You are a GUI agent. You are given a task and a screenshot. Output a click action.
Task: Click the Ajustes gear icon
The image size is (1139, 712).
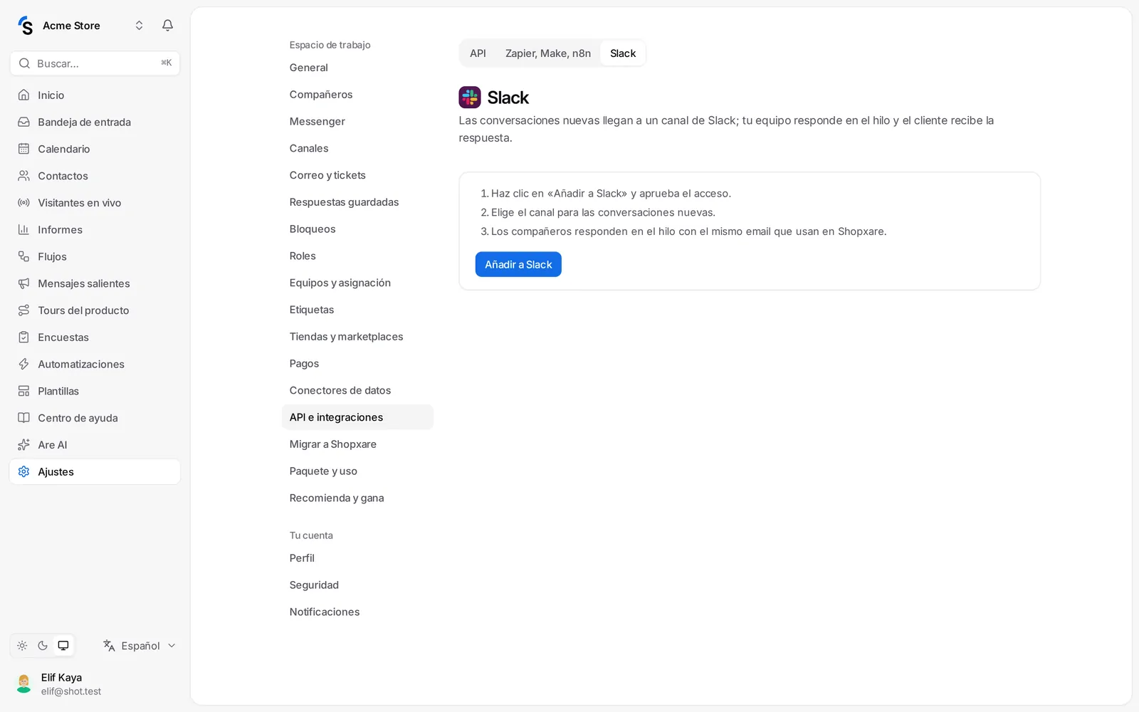(23, 472)
